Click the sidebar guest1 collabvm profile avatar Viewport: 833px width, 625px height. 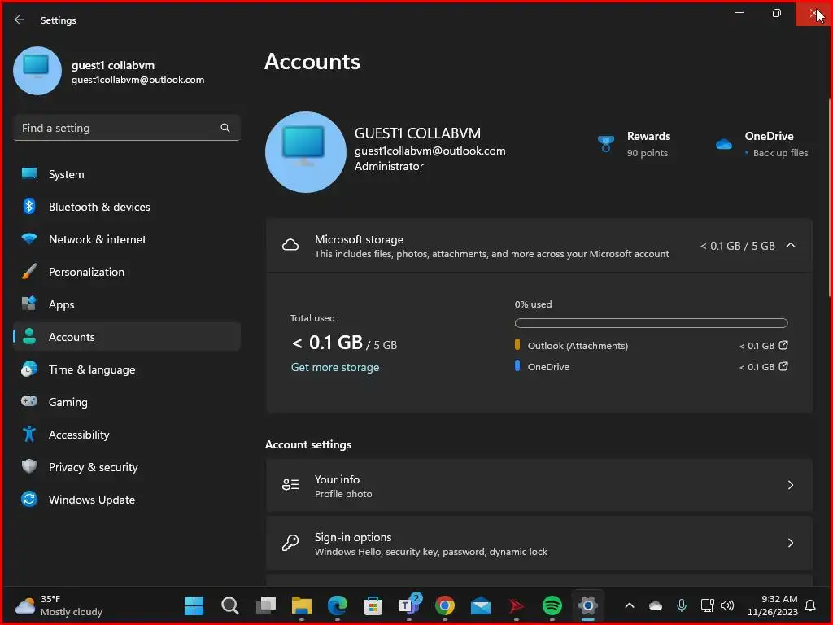coord(37,71)
